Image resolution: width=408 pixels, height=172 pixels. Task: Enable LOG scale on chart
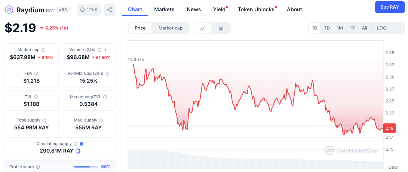click(x=381, y=28)
